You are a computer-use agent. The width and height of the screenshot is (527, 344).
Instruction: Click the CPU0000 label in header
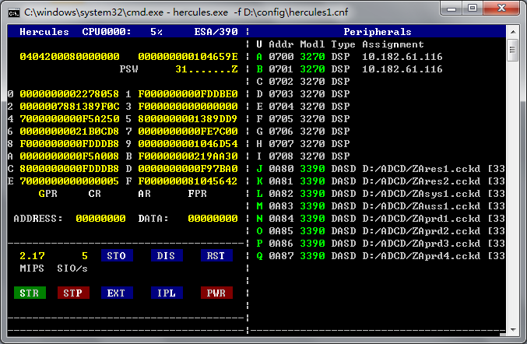point(107,32)
